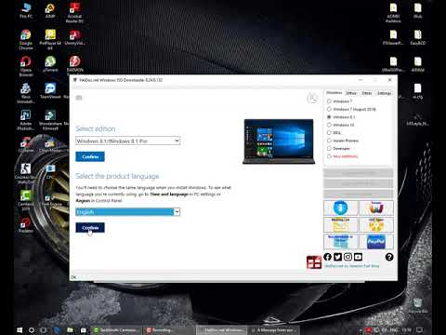Select the Counter-Strike desktop icon
446x335 pixels.
(26, 173)
